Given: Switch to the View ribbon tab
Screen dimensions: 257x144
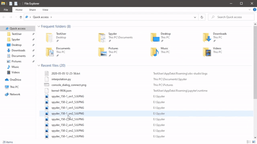Looking at the screenshot, I should 45,10.
